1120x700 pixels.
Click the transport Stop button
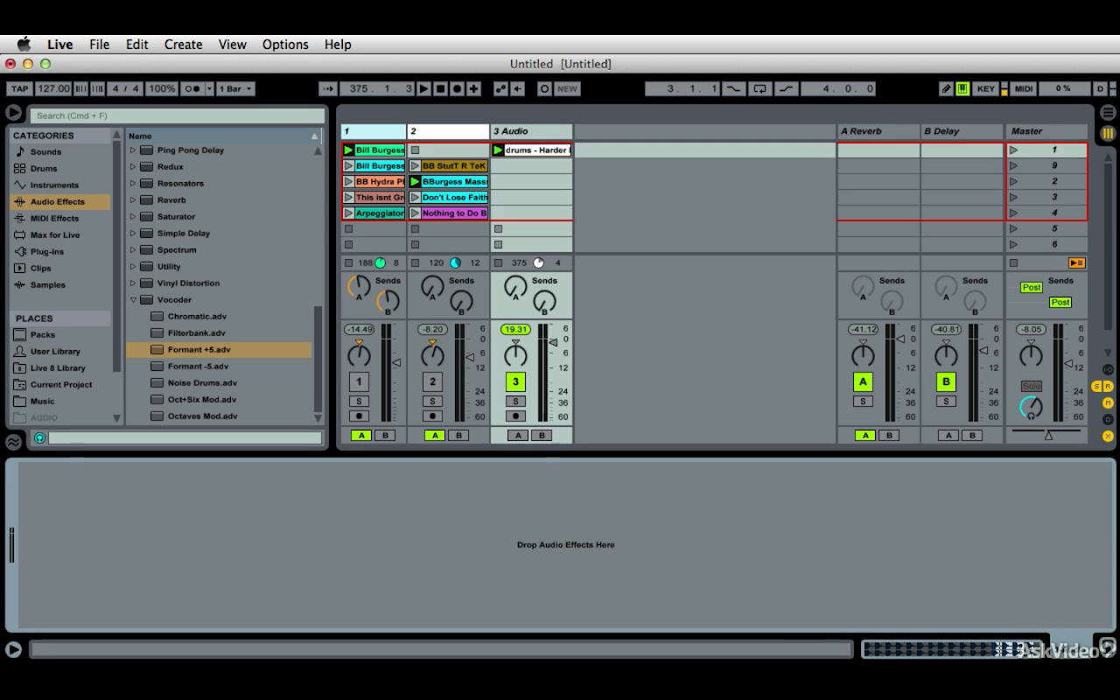tap(440, 88)
